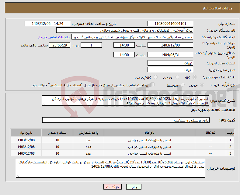Click the response deadline time 14:30 field
The width and height of the screenshot is (240, 195).
[124, 45]
